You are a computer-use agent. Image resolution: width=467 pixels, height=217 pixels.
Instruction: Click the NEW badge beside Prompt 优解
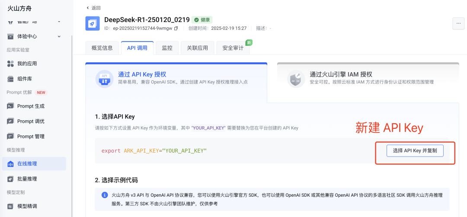(41, 93)
